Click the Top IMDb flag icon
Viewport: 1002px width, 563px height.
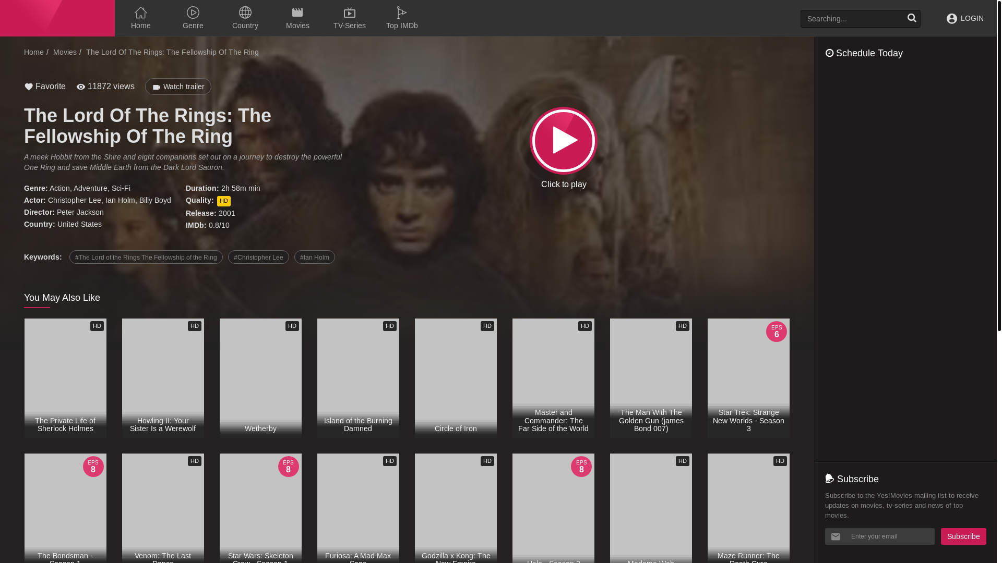point(401,13)
